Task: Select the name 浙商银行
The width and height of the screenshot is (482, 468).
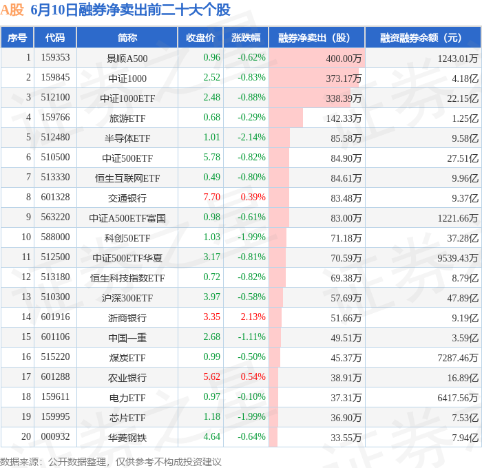Action: click(127, 318)
